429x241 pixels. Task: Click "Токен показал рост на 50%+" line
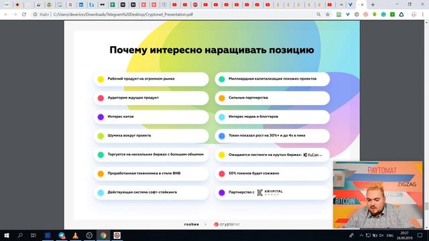[267, 135]
